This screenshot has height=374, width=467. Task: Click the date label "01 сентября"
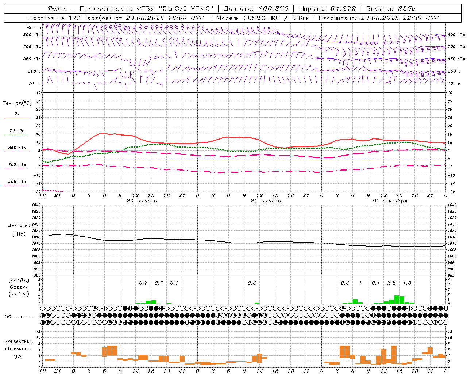pos(390,201)
